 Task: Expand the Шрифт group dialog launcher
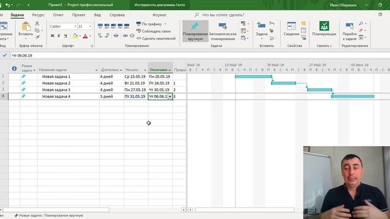(92, 46)
